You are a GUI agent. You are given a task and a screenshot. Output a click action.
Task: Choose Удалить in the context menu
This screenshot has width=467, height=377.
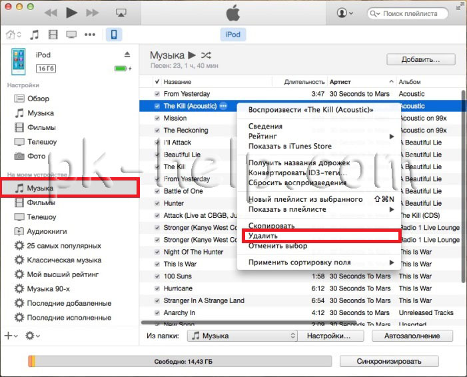click(x=320, y=236)
